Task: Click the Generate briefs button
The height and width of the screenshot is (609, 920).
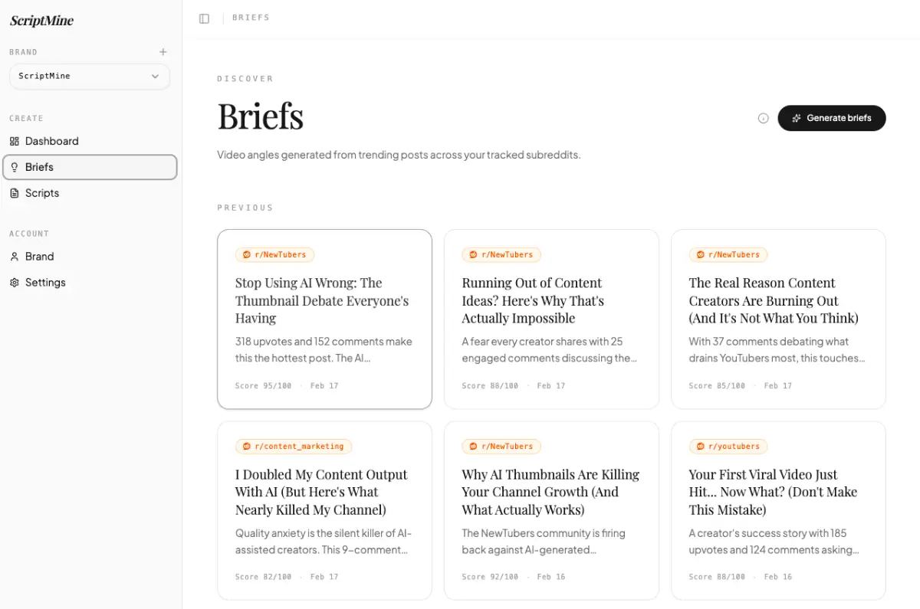Action: click(x=831, y=118)
